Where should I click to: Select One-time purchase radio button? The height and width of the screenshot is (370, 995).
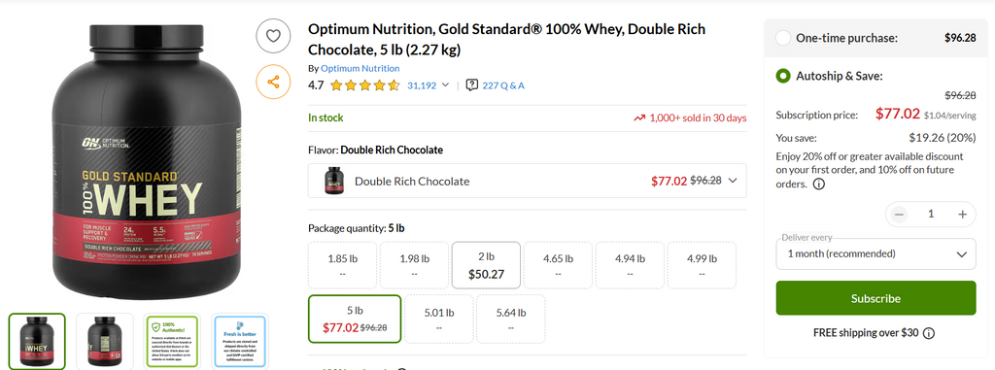coord(783,38)
